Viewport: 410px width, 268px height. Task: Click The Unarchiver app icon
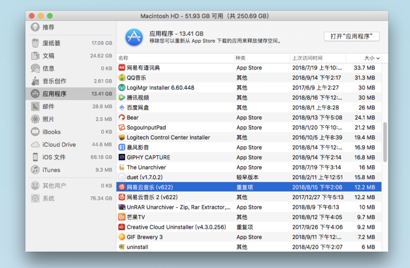[122, 167]
